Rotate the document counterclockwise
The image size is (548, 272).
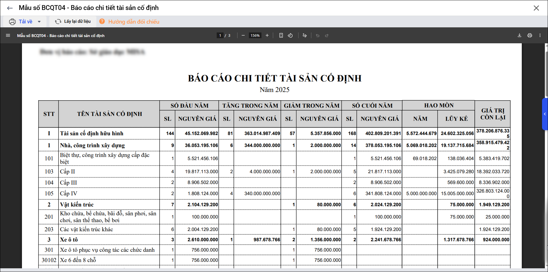[290, 35]
